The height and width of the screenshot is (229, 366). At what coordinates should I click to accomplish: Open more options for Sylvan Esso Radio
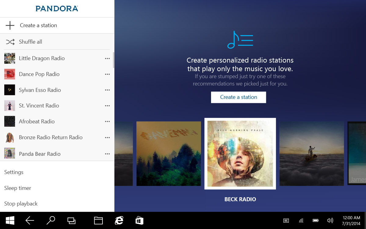tap(107, 90)
